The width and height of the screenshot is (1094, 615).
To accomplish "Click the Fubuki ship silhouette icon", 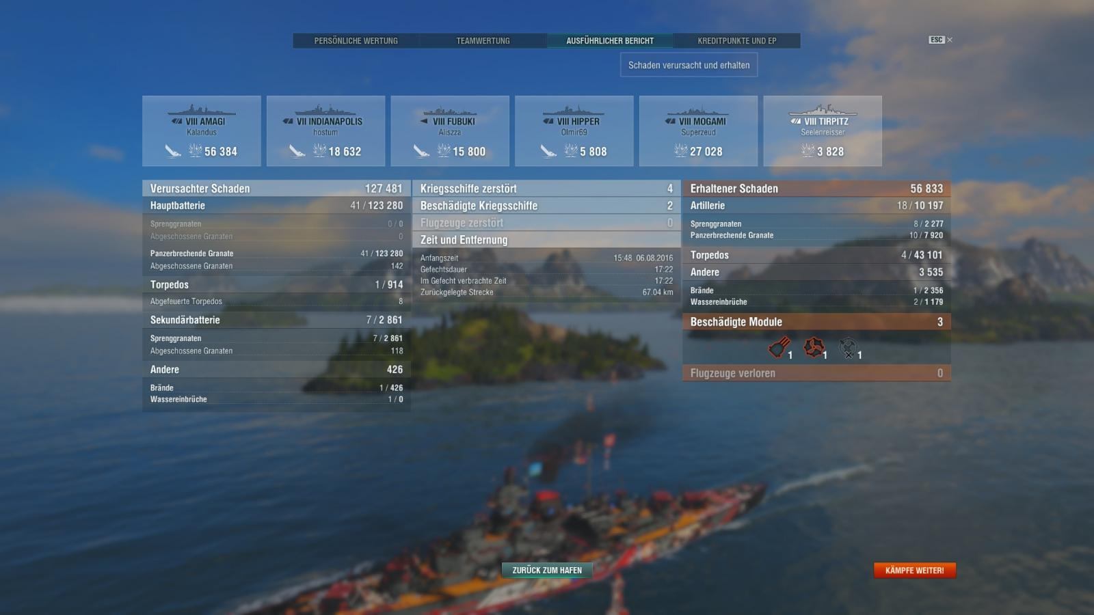I will (x=450, y=110).
